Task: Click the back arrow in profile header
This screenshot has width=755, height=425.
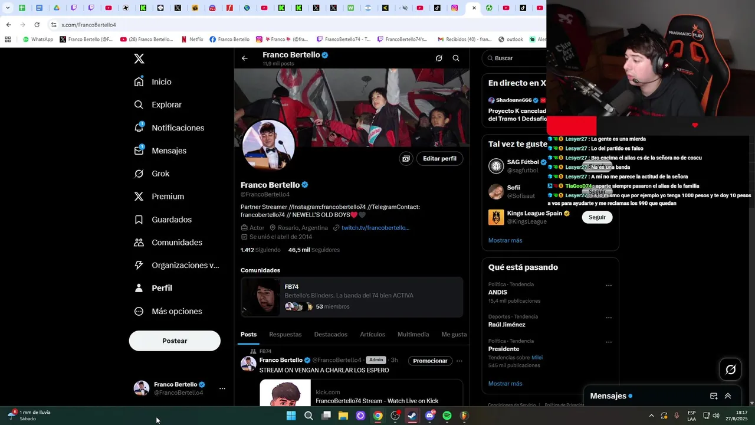Action: click(245, 58)
